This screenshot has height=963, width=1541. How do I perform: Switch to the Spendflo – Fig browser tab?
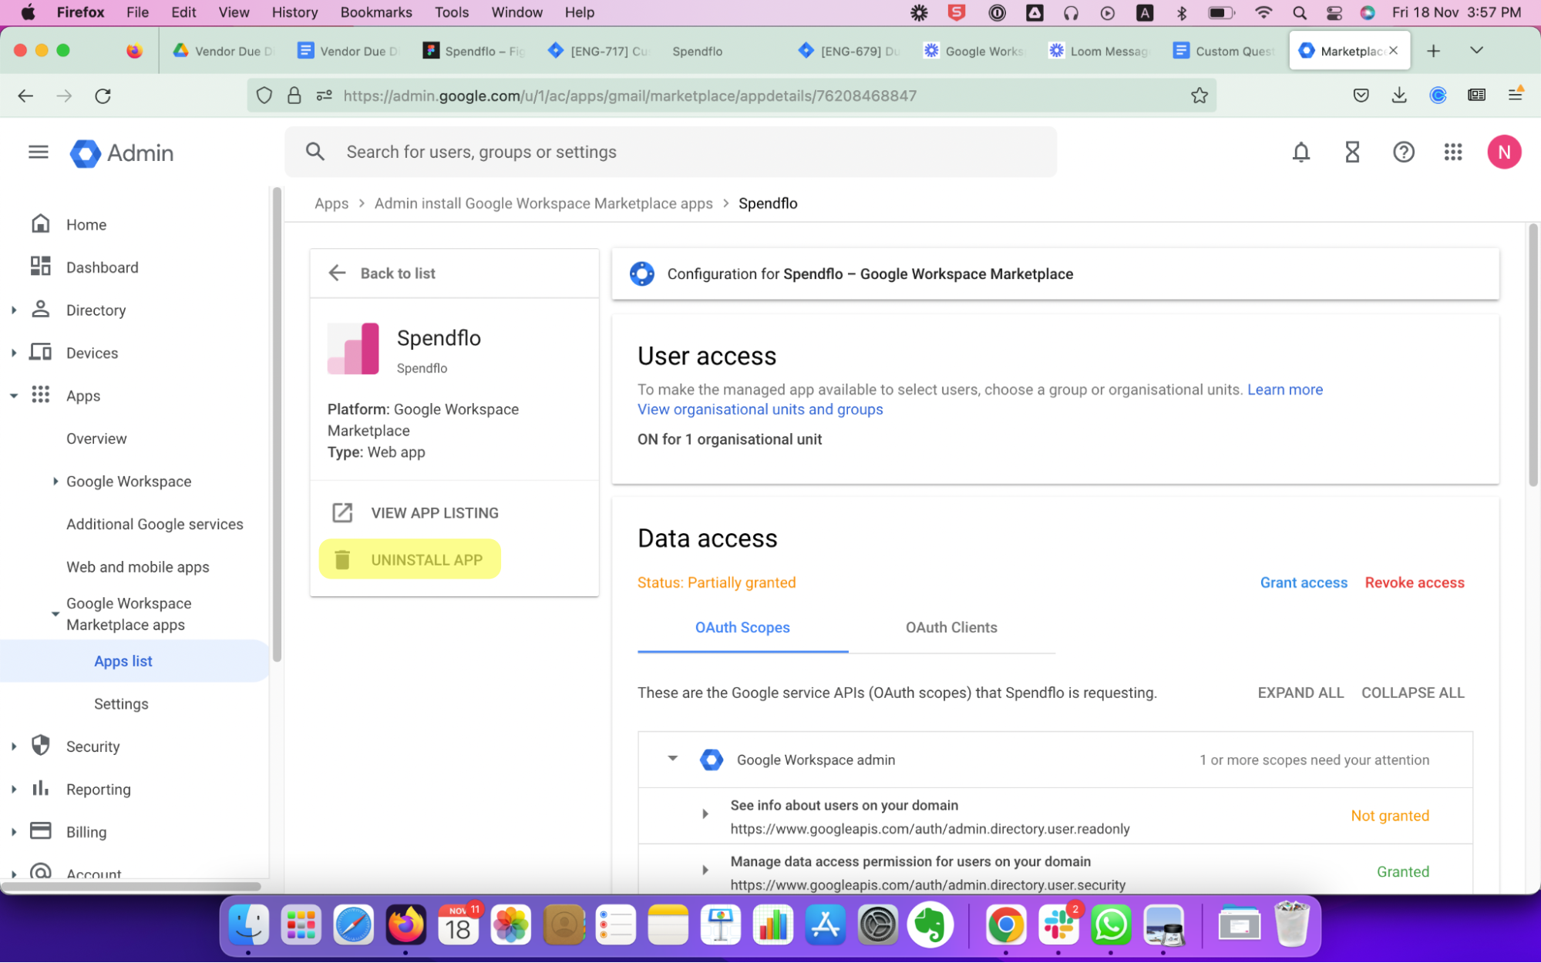474,51
